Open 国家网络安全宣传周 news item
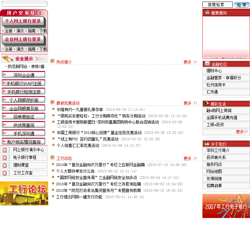The height and width of the screenshot is (227, 250). point(97,178)
